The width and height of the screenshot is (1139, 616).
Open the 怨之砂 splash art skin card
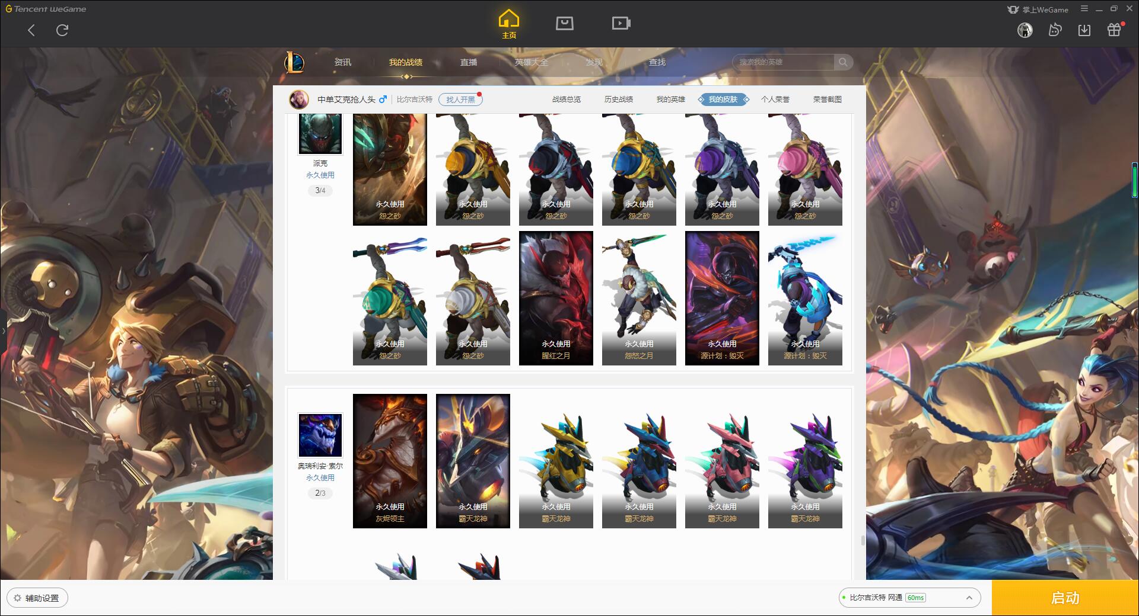[390, 169]
